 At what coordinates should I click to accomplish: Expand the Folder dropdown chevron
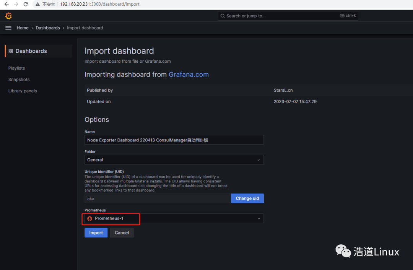[x=259, y=160]
